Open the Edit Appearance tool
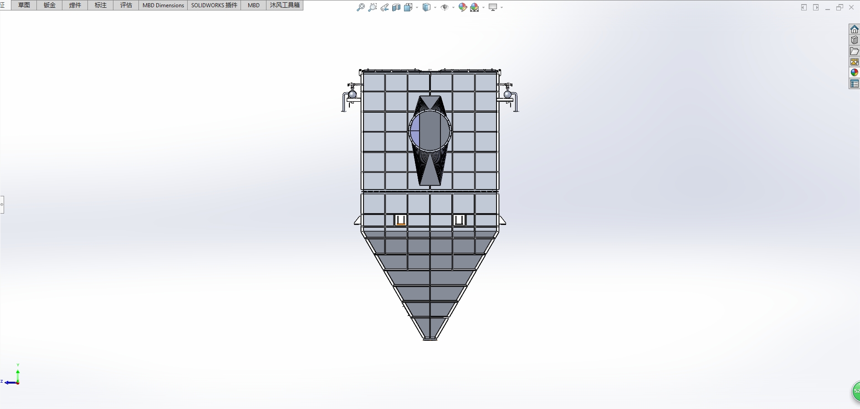860x409 pixels. pyautogui.click(x=463, y=7)
